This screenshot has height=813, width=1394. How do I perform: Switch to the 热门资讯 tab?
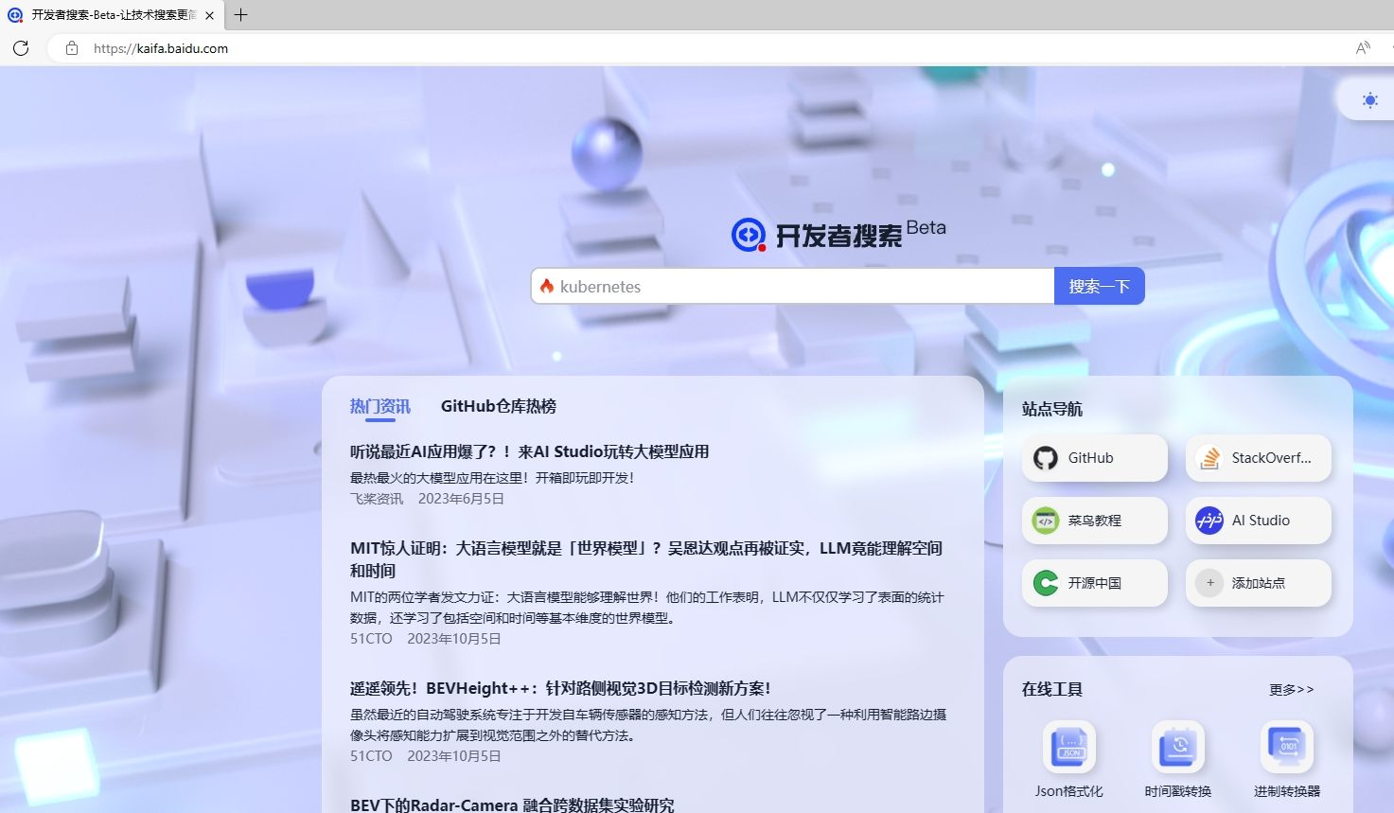[380, 406]
